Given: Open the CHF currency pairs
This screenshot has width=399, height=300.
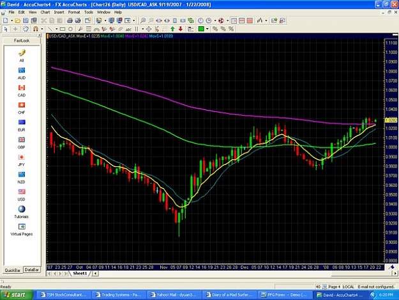Looking at the screenshot, I should click(x=22, y=108).
